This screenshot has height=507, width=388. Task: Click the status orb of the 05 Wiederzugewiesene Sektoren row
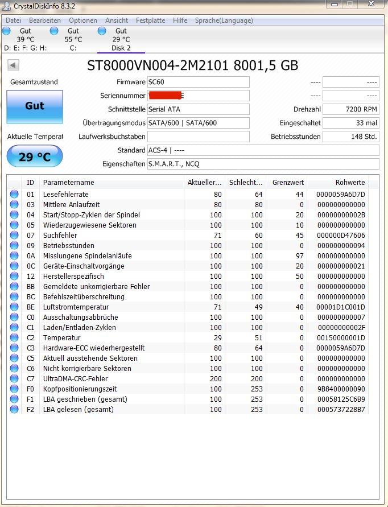[14, 225]
